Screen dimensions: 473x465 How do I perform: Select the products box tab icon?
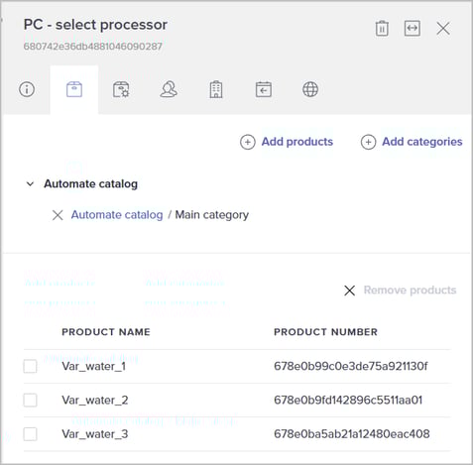point(74,89)
